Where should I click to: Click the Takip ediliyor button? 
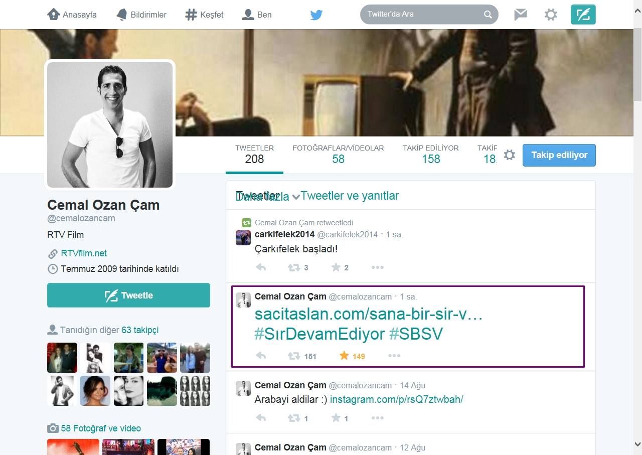(559, 155)
